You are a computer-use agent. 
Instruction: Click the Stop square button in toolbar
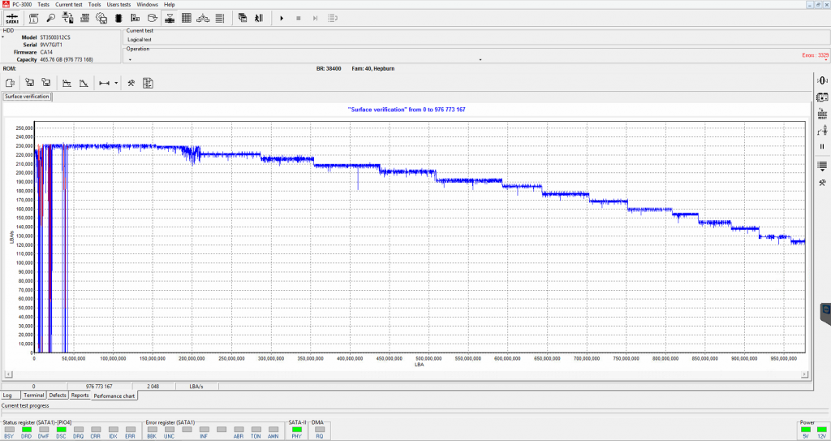298,18
